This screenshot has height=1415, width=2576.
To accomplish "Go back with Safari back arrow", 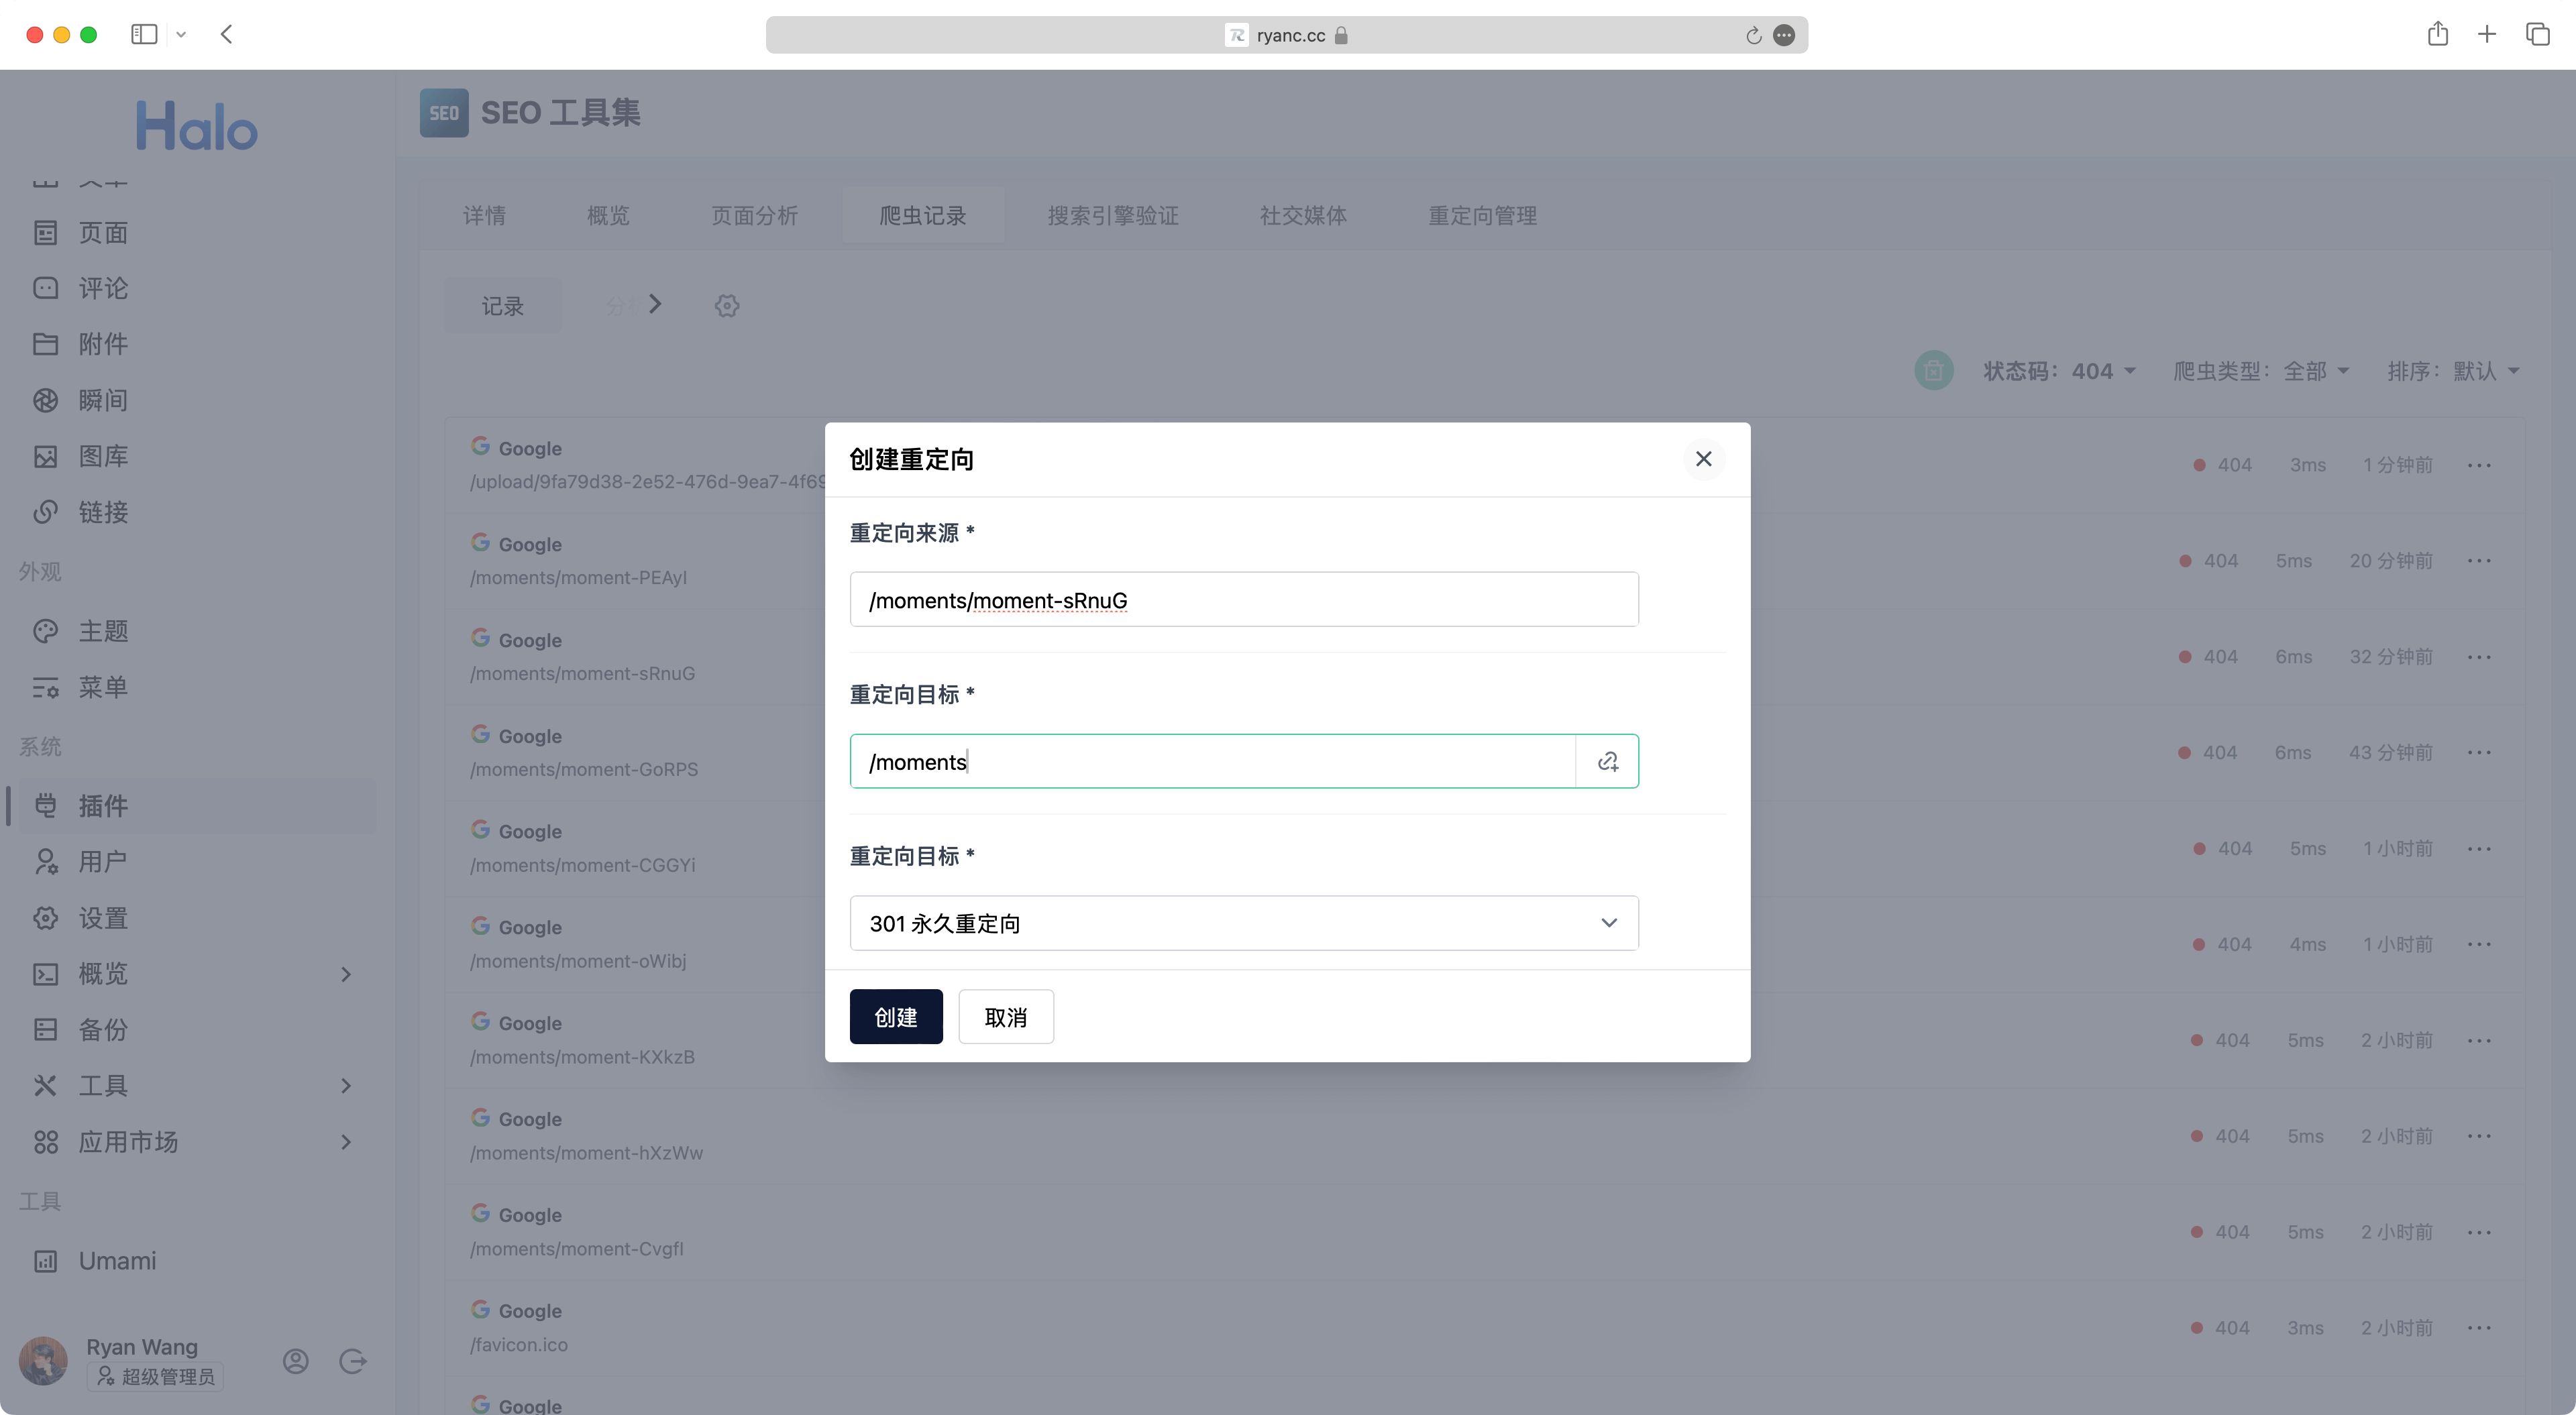I will click(x=226, y=34).
